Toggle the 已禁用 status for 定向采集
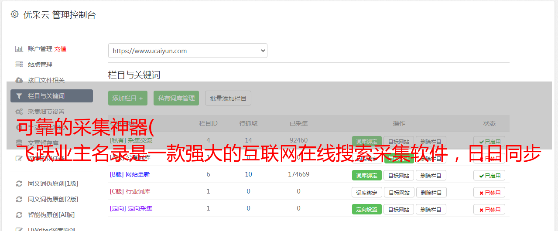Viewport: 558px width, 231px height. click(490, 209)
